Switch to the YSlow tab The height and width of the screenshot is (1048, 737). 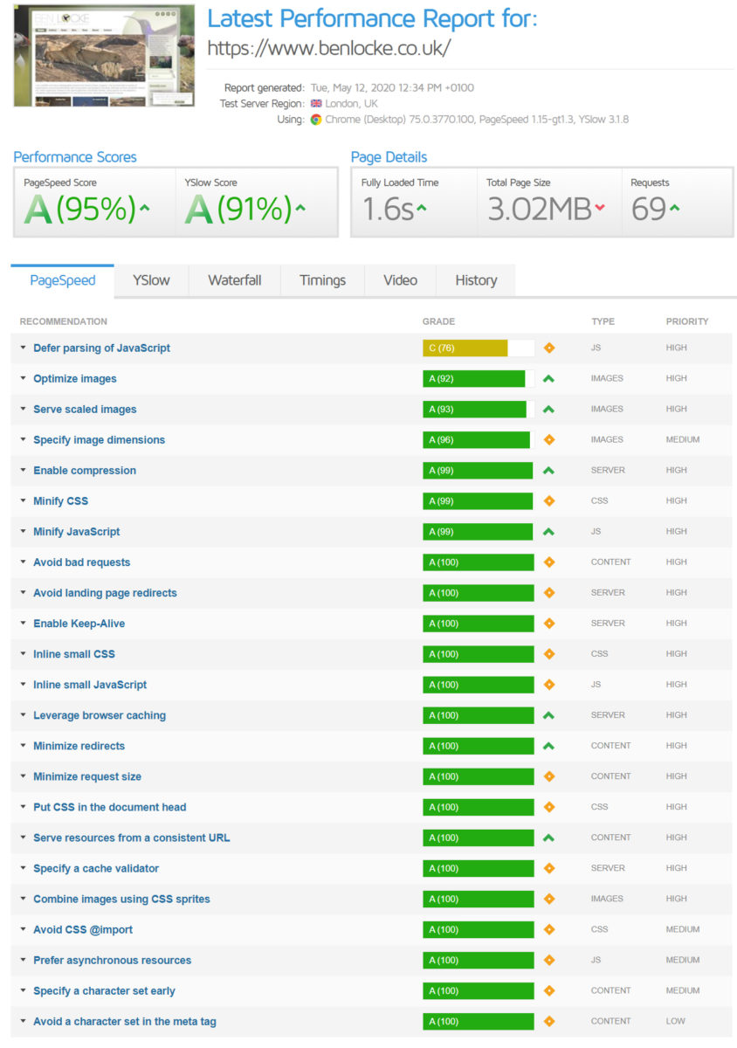[151, 280]
